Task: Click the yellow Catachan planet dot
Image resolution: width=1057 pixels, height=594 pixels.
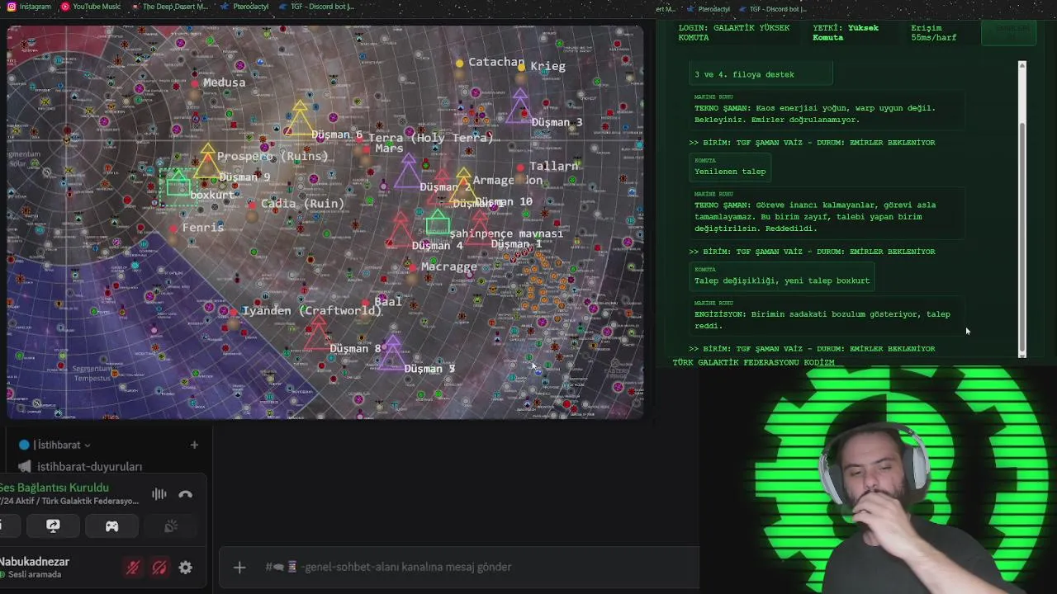Action: point(460,63)
